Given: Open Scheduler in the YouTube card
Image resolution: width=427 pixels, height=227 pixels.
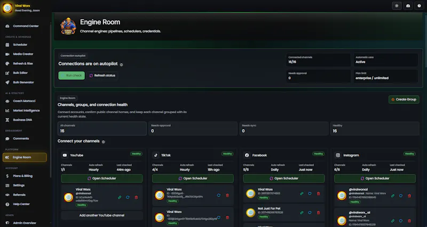Looking at the screenshot, I should pyautogui.click(x=102, y=179).
